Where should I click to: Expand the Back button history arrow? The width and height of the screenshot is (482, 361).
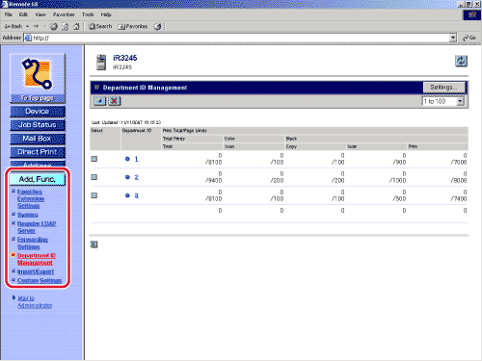tap(28, 26)
